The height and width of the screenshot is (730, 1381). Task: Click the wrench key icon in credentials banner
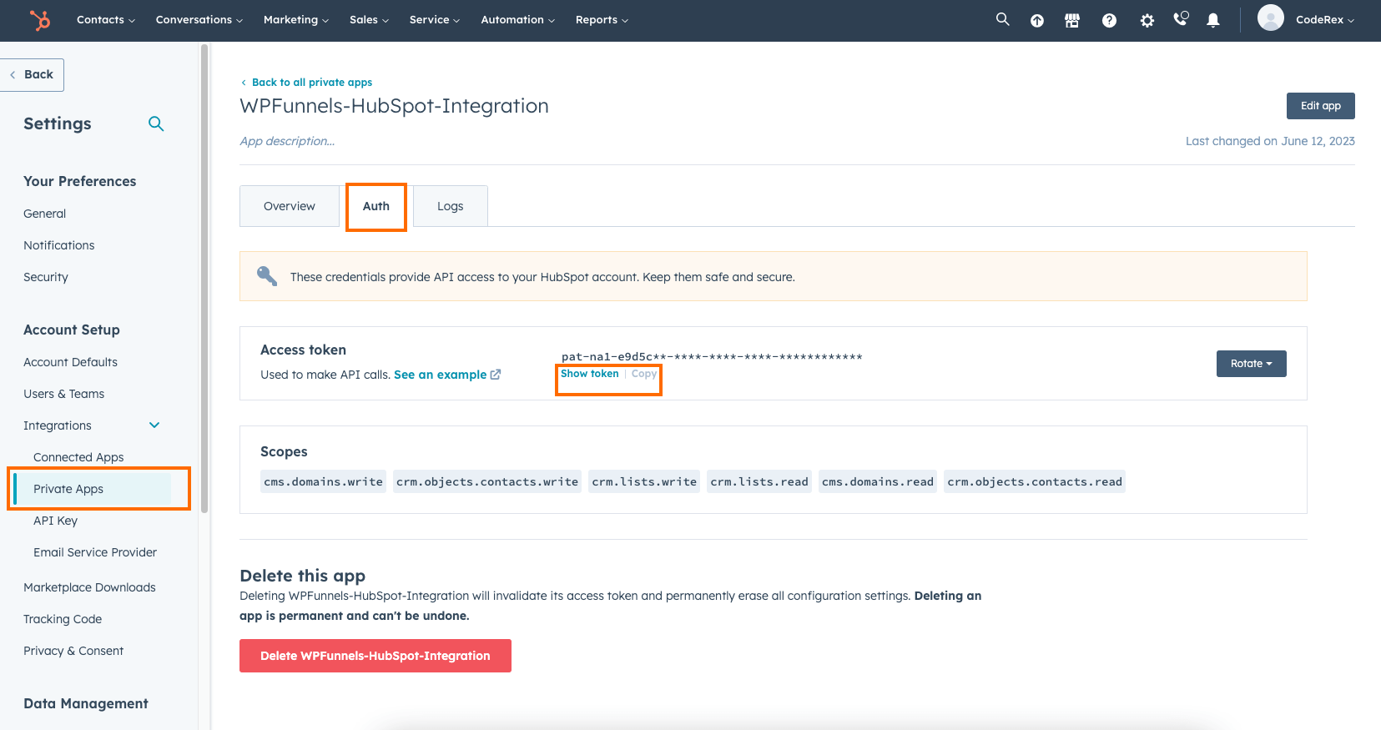[x=267, y=276]
